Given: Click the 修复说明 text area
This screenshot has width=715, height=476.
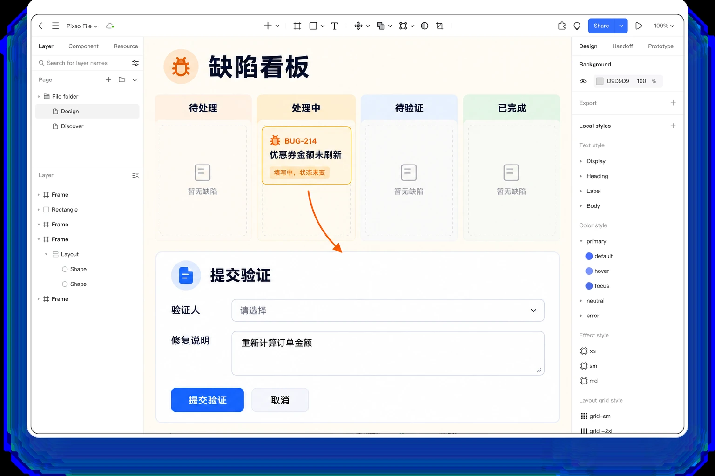Looking at the screenshot, I should point(388,353).
